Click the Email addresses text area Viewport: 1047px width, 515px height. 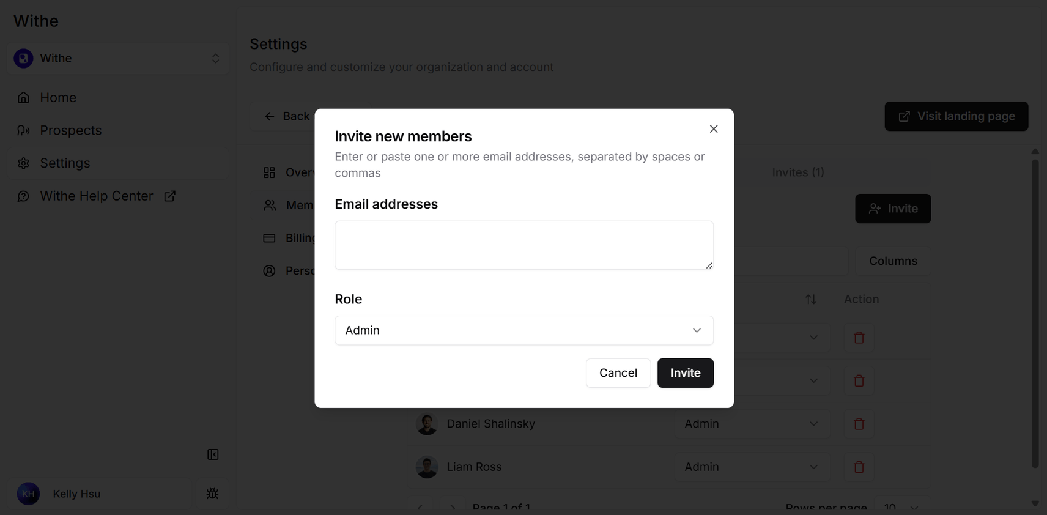pos(524,245)
